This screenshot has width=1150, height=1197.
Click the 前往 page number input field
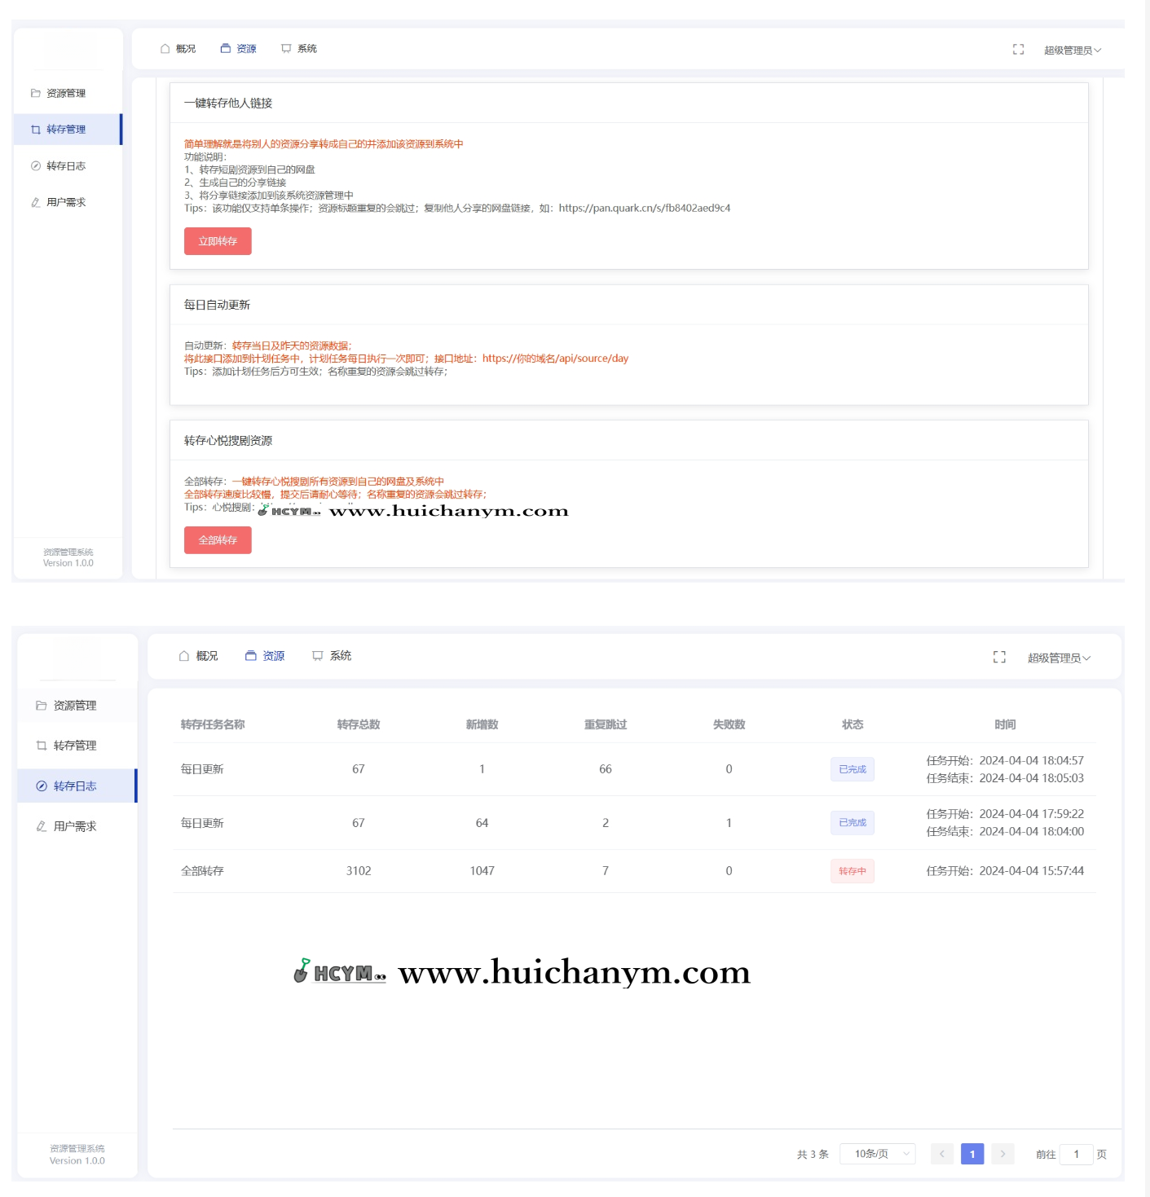(1077, 1154)
